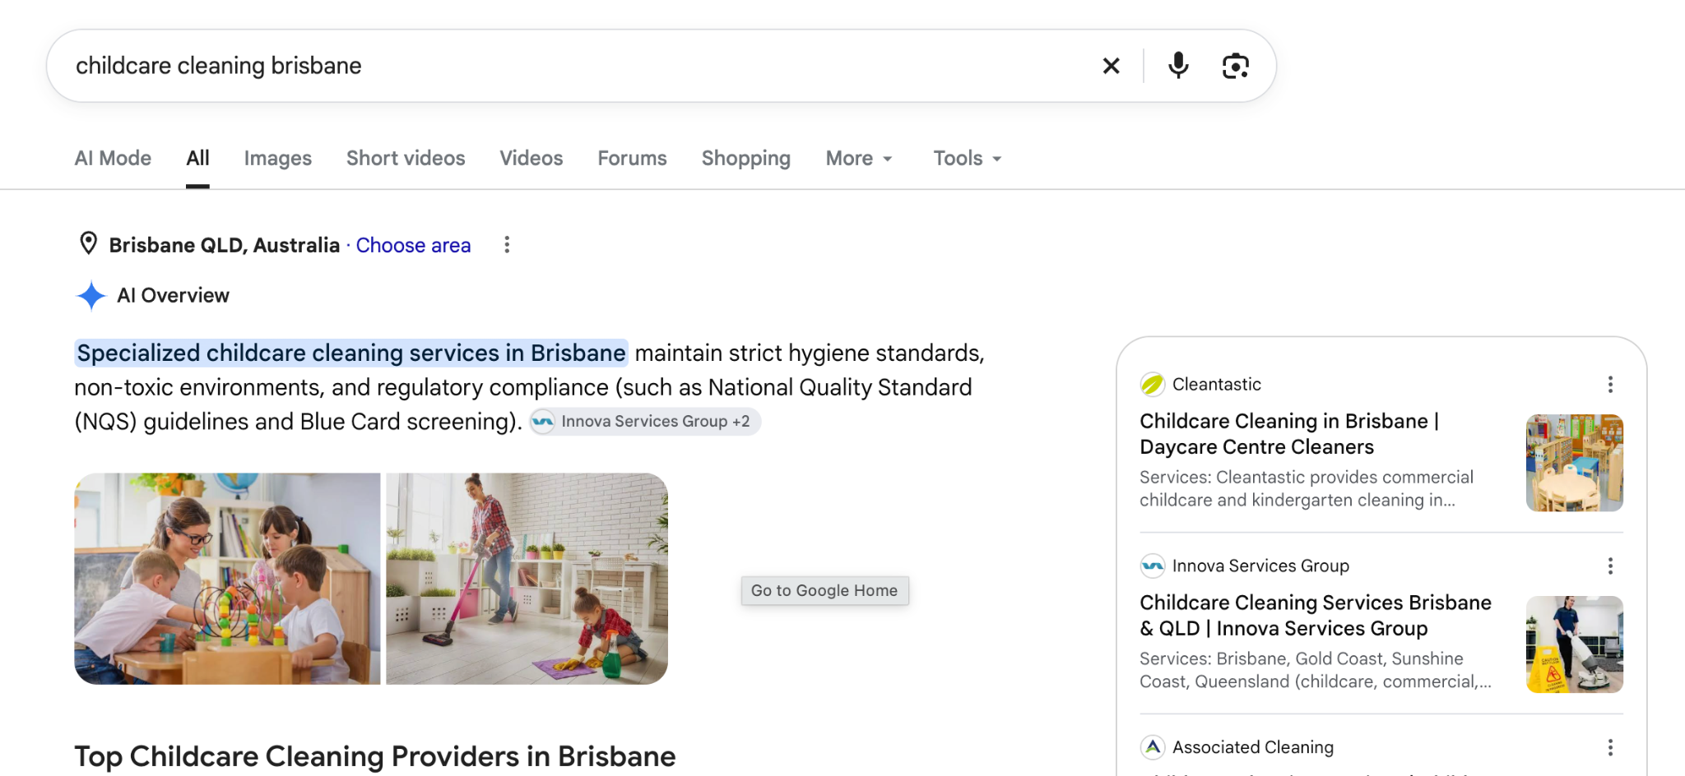Click the Innova Services Group logo in source card
Image resolution: width=1685 pixels, height=776 pixels.
[1153, 566]
